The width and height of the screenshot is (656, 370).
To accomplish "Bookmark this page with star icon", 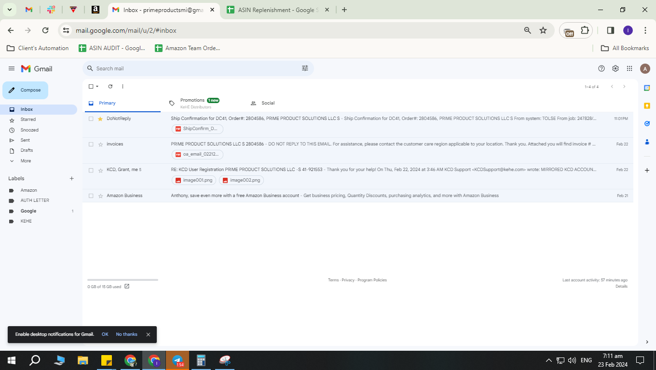I will [x=543, y=30].
